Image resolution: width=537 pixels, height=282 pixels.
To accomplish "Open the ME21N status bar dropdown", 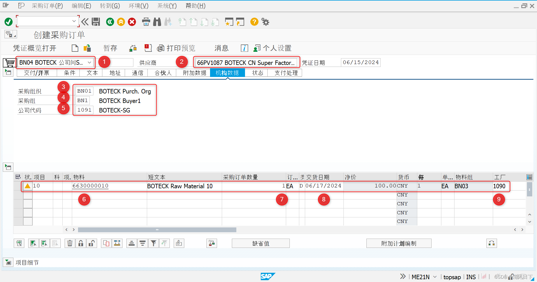I will click(x=435, y=277).
